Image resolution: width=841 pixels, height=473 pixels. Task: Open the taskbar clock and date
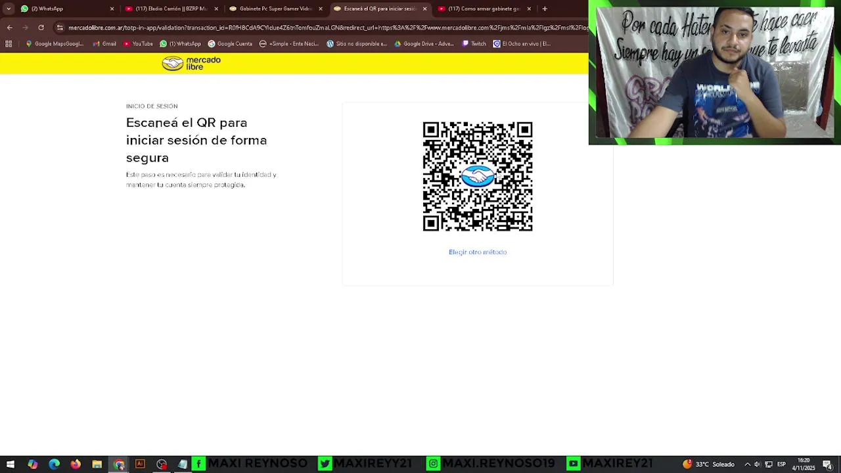(804, 464)
